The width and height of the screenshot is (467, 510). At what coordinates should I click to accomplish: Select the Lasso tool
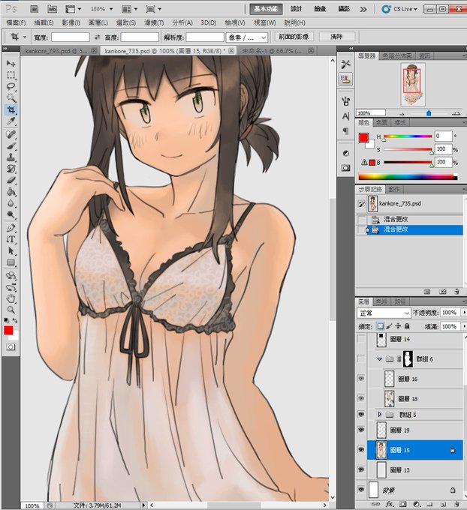(x=11, y=86)
